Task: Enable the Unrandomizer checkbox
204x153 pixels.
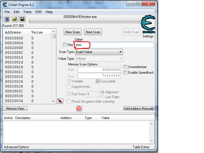Action: (125, 67)
